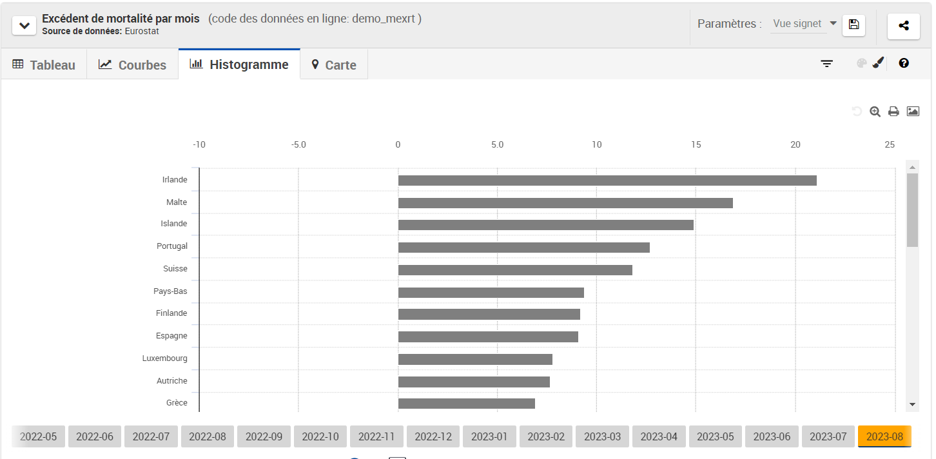
Task: Pick the 2022-06 month button
Action: (95, 436)
